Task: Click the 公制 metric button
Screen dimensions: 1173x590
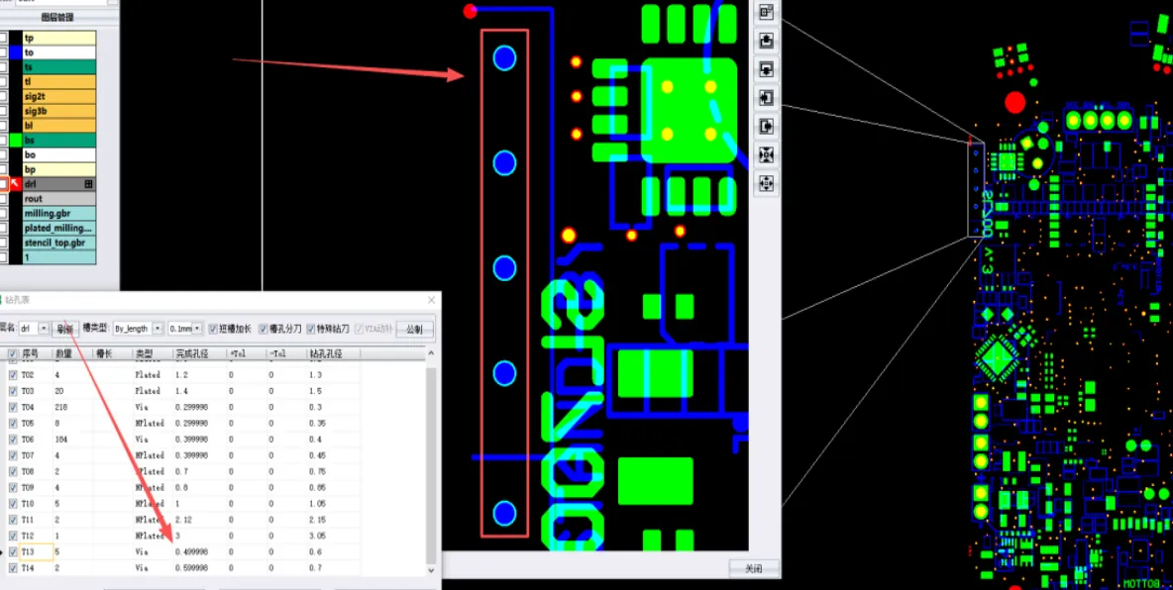Action: [414, 329]
